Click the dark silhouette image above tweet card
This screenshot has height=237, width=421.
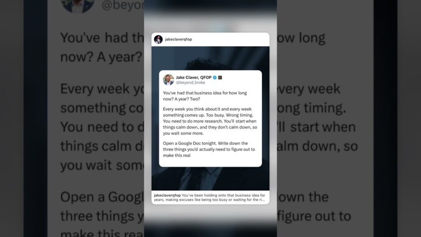(x=210, y=58)
